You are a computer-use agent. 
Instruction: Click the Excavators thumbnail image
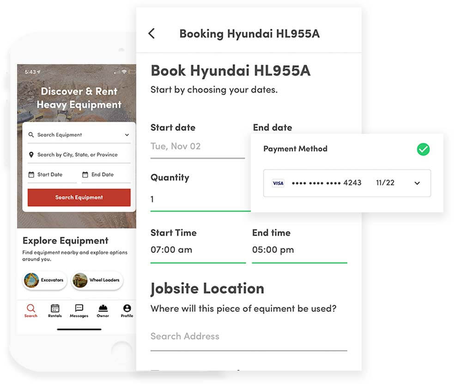(31, 280)
